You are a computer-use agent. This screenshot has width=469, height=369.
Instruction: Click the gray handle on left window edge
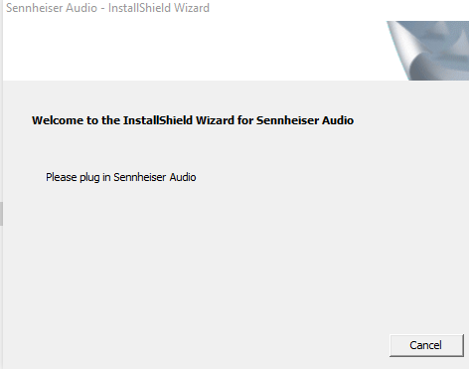pyautogui.click(x=1, y=214)
